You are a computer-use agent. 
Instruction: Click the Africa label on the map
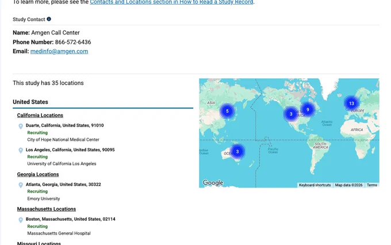pyautogui.click(x=356, y=130)
